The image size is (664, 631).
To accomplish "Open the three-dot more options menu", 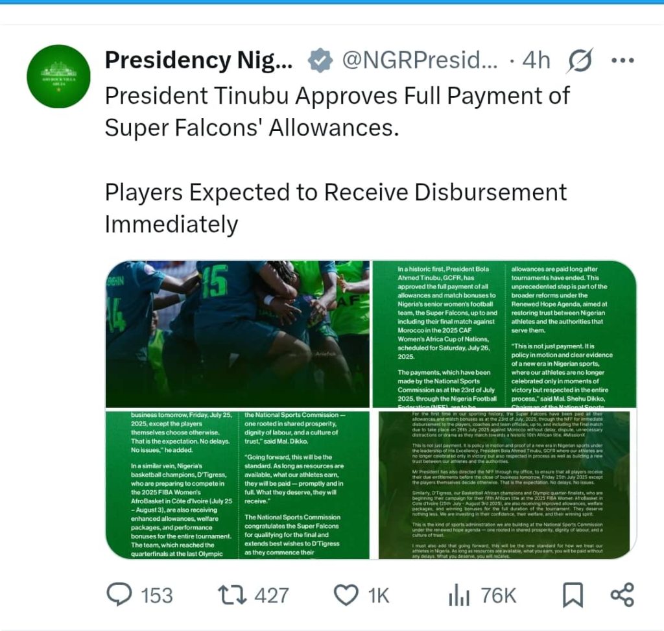I will 623,60.
